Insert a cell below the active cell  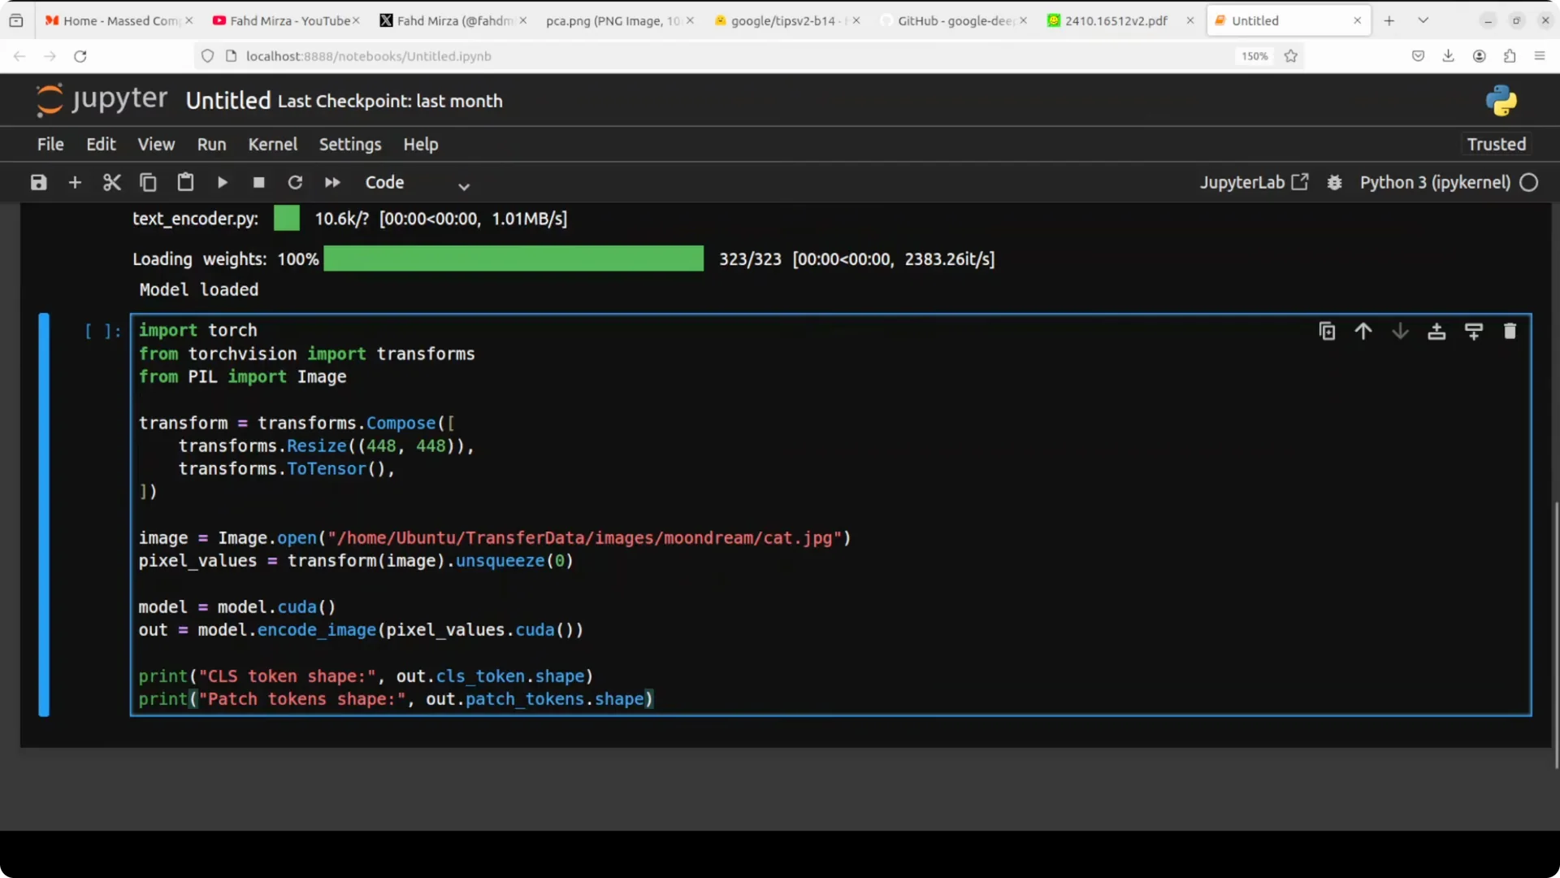1473,331
